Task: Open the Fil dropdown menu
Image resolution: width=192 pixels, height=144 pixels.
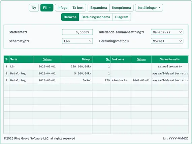Action: (47, 8)
